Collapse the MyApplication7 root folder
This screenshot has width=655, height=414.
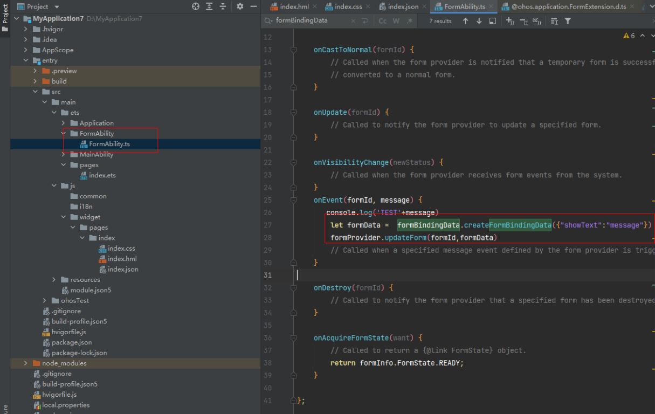[x=16, y=18]
